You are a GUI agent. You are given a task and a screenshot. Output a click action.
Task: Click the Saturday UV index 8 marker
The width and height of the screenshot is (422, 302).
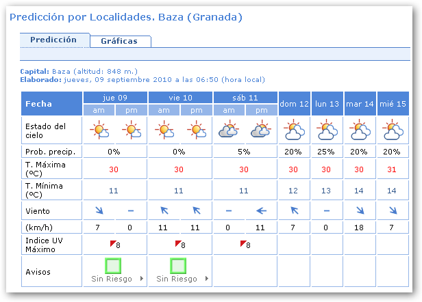click(245, 244)
